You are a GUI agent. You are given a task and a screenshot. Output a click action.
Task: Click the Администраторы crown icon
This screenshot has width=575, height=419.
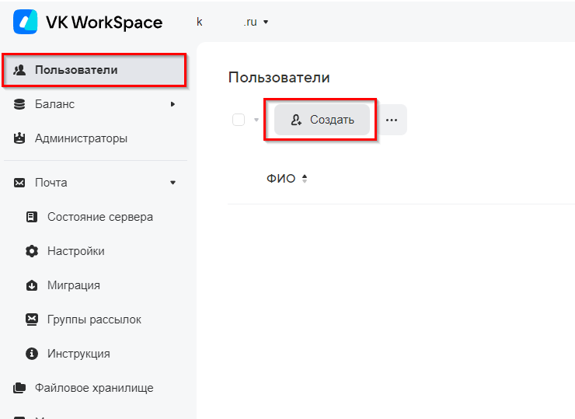pos(20,138)
